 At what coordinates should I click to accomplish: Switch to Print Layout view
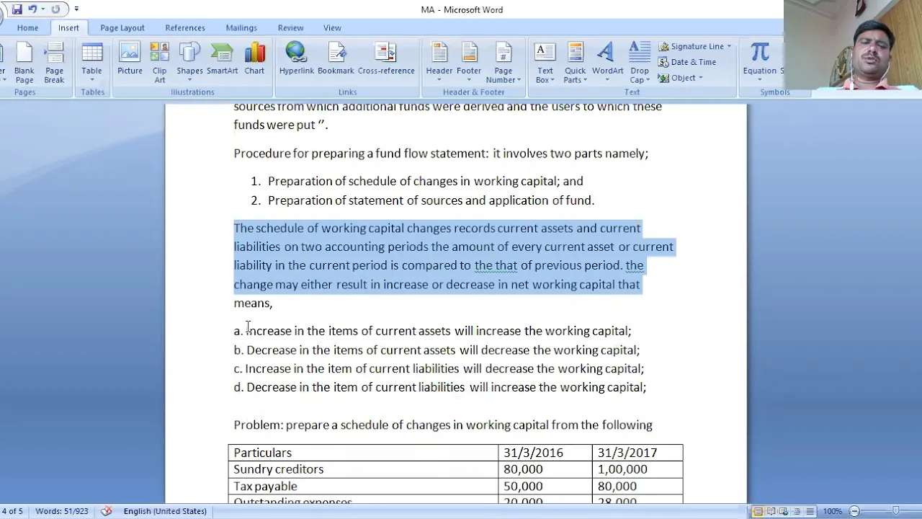click(x=758, y=511)
